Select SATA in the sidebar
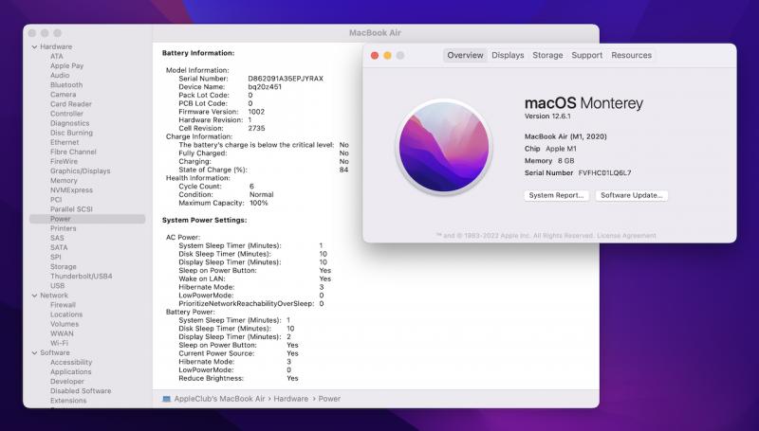759x431 pixels. point(59,247)
